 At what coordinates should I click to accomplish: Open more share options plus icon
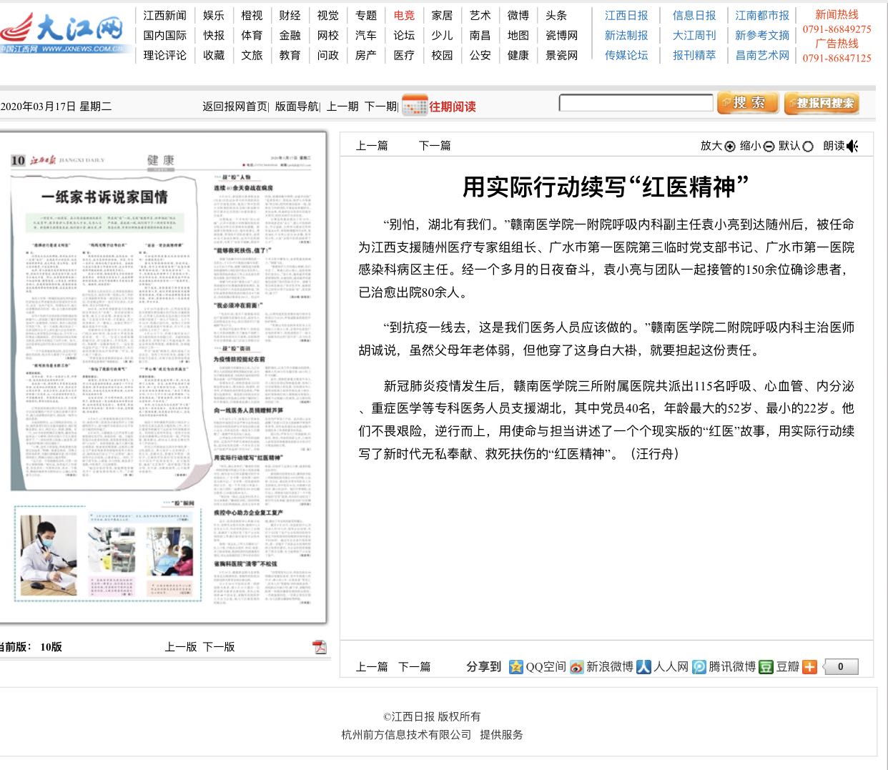pyautogui.click(x=809, y=667)
